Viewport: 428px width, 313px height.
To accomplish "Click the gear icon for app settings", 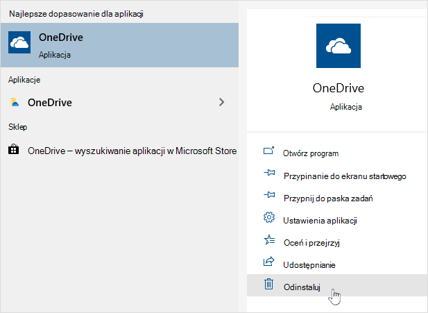I will tap(269, 217).
